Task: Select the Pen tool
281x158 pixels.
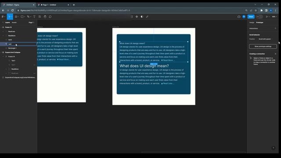Action: coord(28,17)
